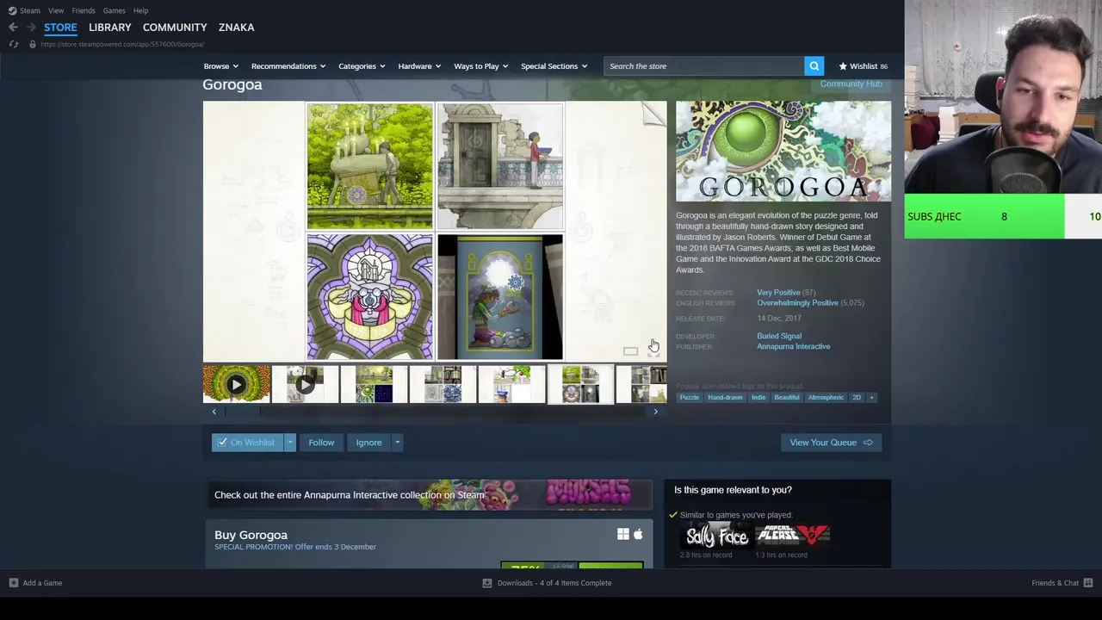Click the large screenshot in viewer
Viewport: 1102px width, 620px height.
[x=435, y=232]
